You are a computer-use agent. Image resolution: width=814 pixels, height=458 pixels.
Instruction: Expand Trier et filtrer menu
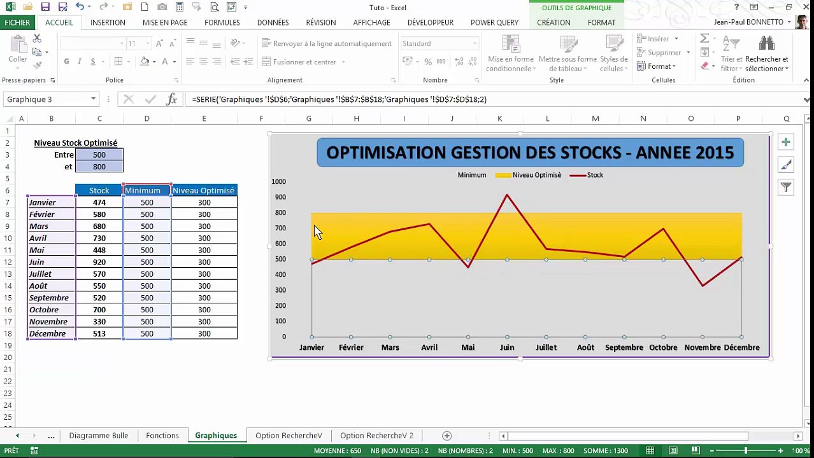[731, 53]
